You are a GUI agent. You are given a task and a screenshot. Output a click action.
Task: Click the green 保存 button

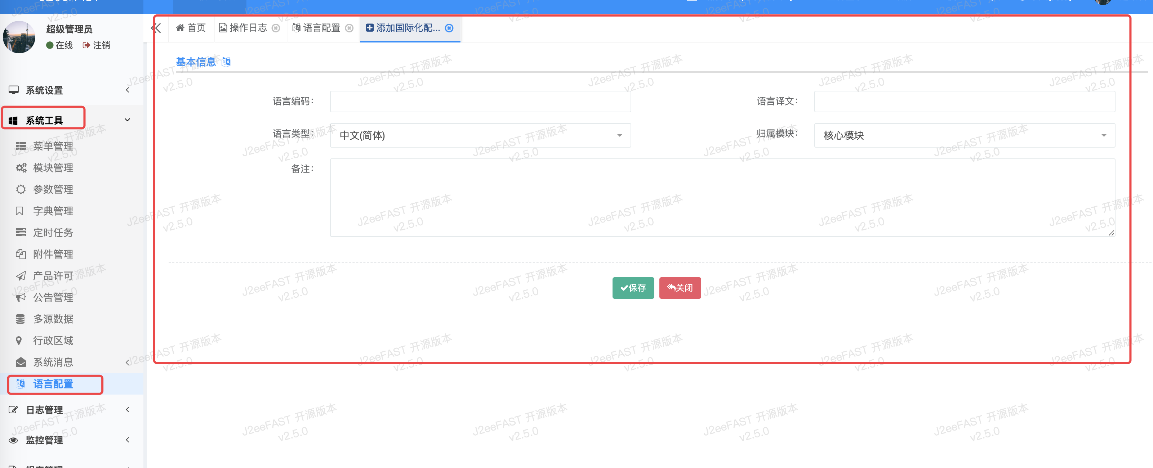tap(633, 288)
